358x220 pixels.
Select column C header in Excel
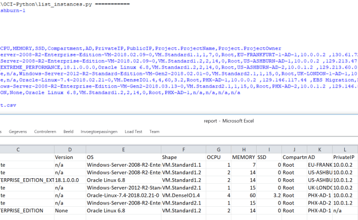(x=27, y=150)
